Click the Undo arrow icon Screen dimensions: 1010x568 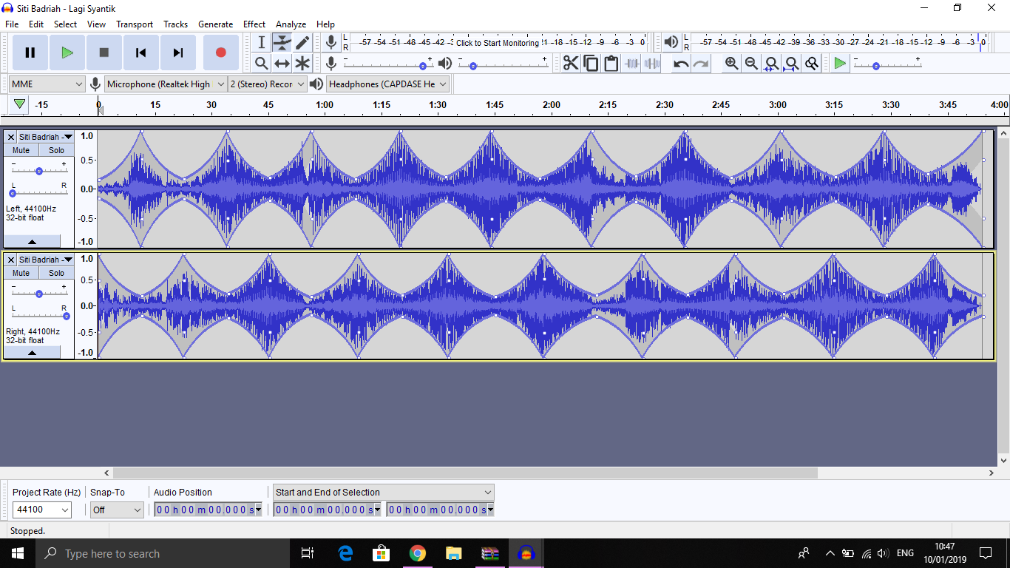tap(681, 64)
